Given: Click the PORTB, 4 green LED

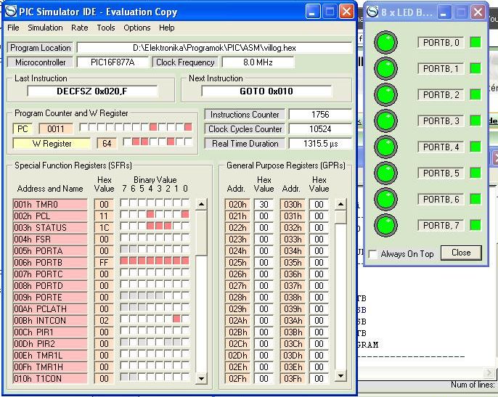Looking at the screenshot, I should pyautogui.click(x=386, y=147).
